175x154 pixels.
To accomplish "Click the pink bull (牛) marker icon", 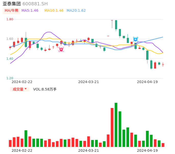I will pyautogui.click(x=61, y=49).
